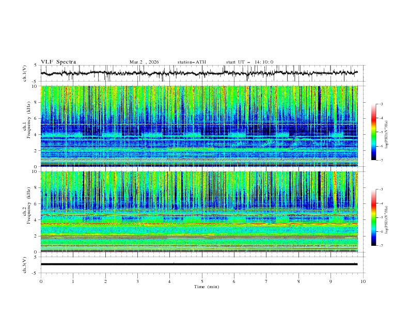409x316 pixels.
Task: Click the ch.1 'Frequency (kHz)' axis label
Action: click(28, 120)
